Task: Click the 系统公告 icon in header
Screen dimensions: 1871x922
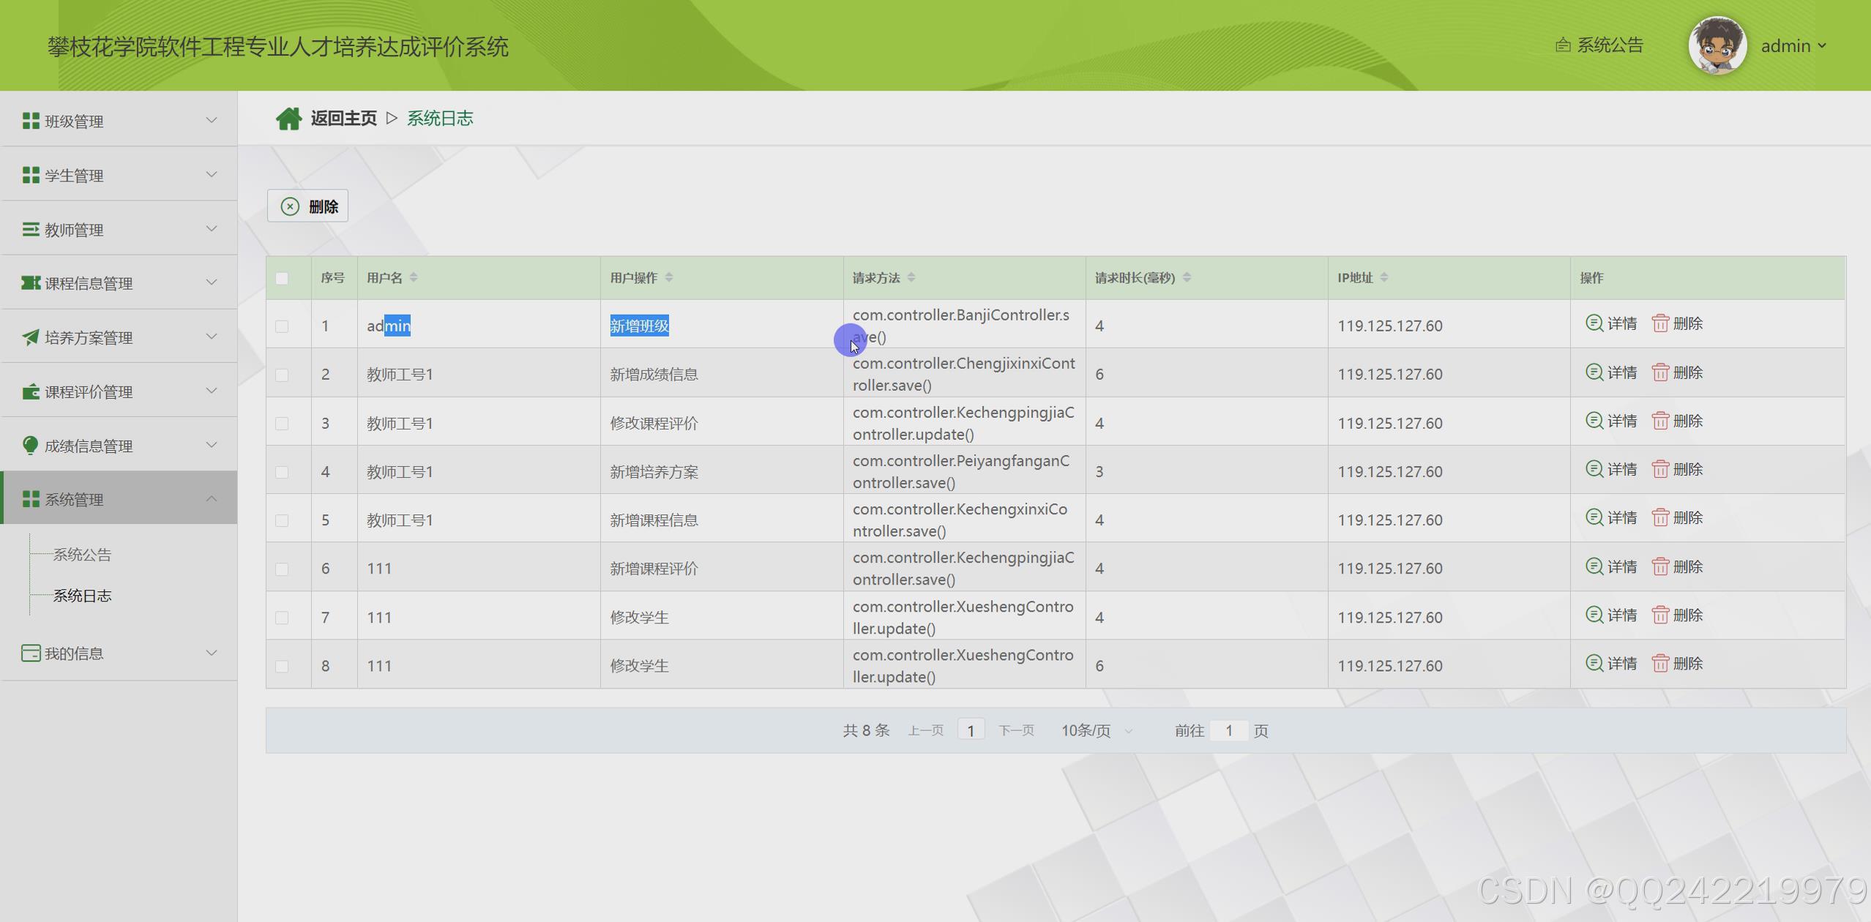Action: [1562, 45]
